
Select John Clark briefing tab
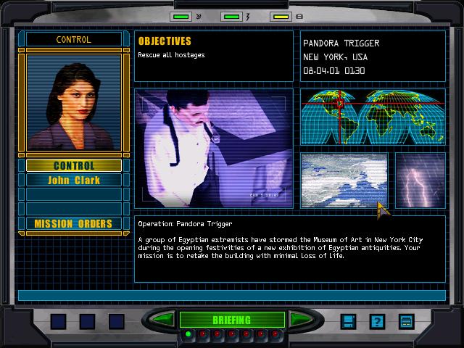[74, 180]
